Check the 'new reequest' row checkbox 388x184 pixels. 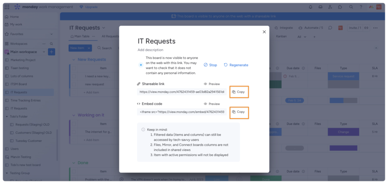pos(74,84)
